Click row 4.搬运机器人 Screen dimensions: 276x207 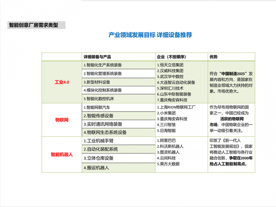[118, 168]
